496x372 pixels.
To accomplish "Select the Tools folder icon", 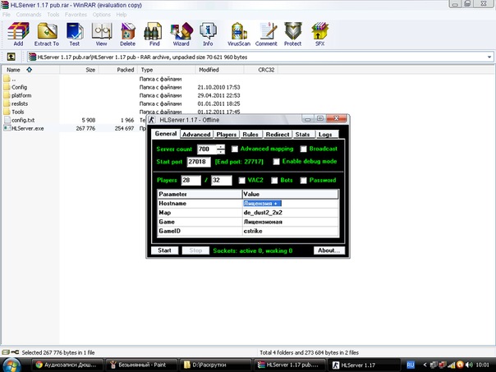I will click(x=7, y=112).
